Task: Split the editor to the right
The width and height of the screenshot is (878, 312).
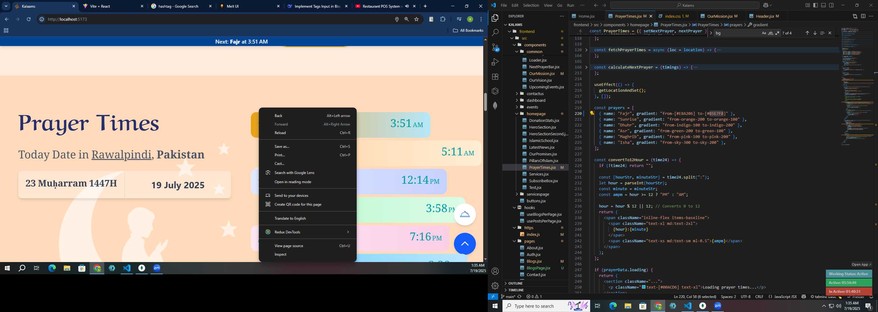Action: [x=863, y=16]
